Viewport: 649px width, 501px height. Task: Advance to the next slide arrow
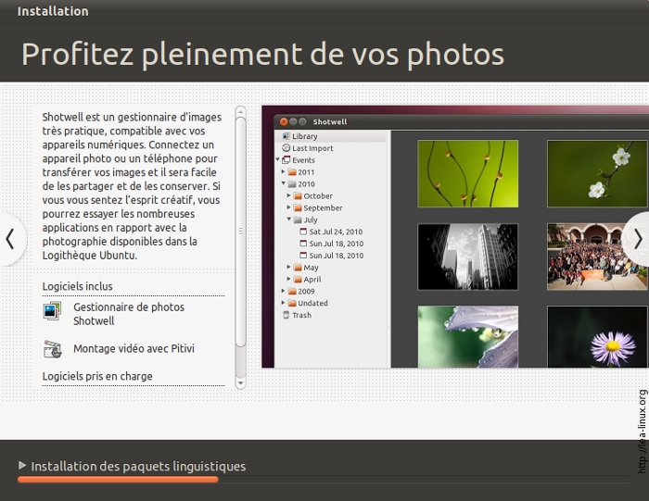click(637, 239)
